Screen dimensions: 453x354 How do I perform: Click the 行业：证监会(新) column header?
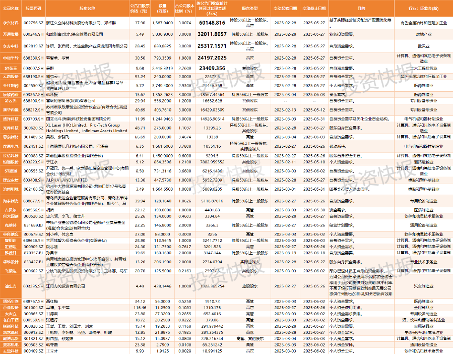coord(424,9)
